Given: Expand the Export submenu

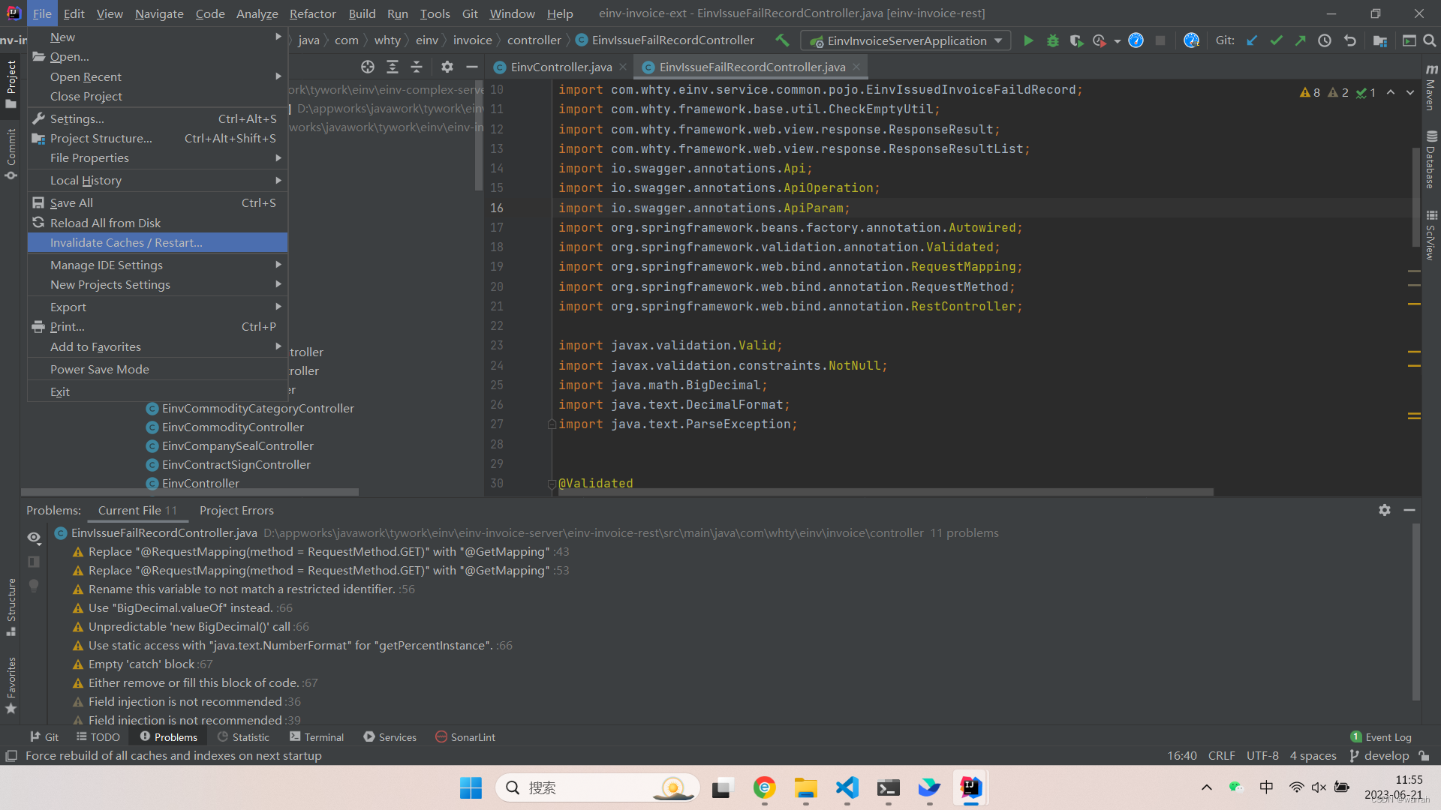Looking at the screenshot, I should tap(158, 307).
